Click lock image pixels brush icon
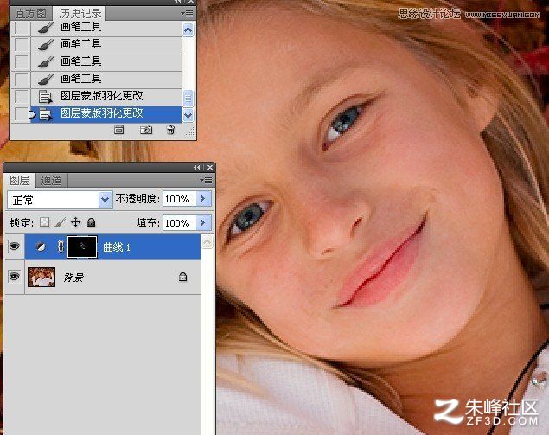Image resolution: width=549 pixels, height=435 pixels. tap(60, 222)
